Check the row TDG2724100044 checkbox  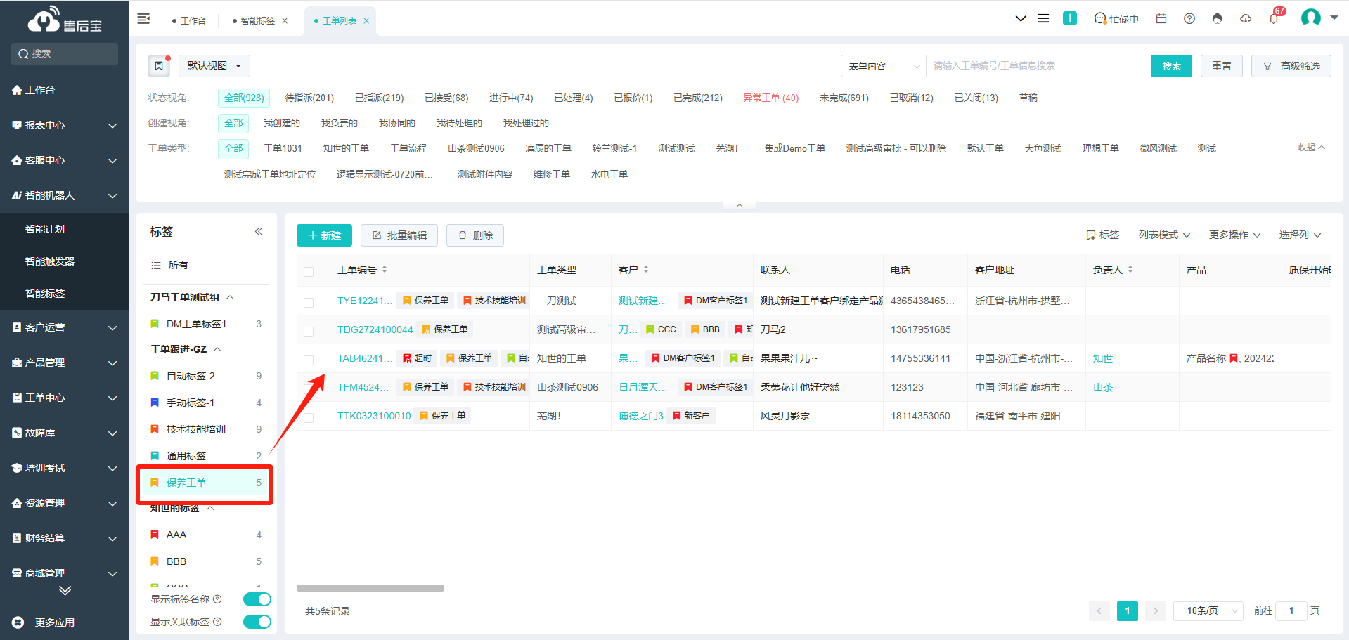309,331
